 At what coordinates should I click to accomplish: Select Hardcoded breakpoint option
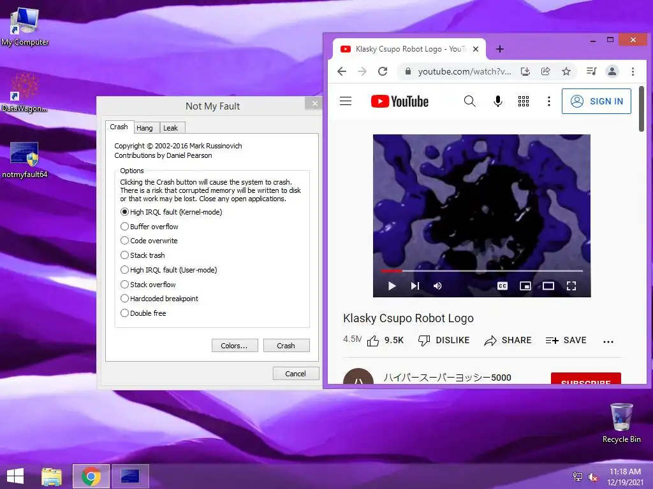(x=159, y=299)
